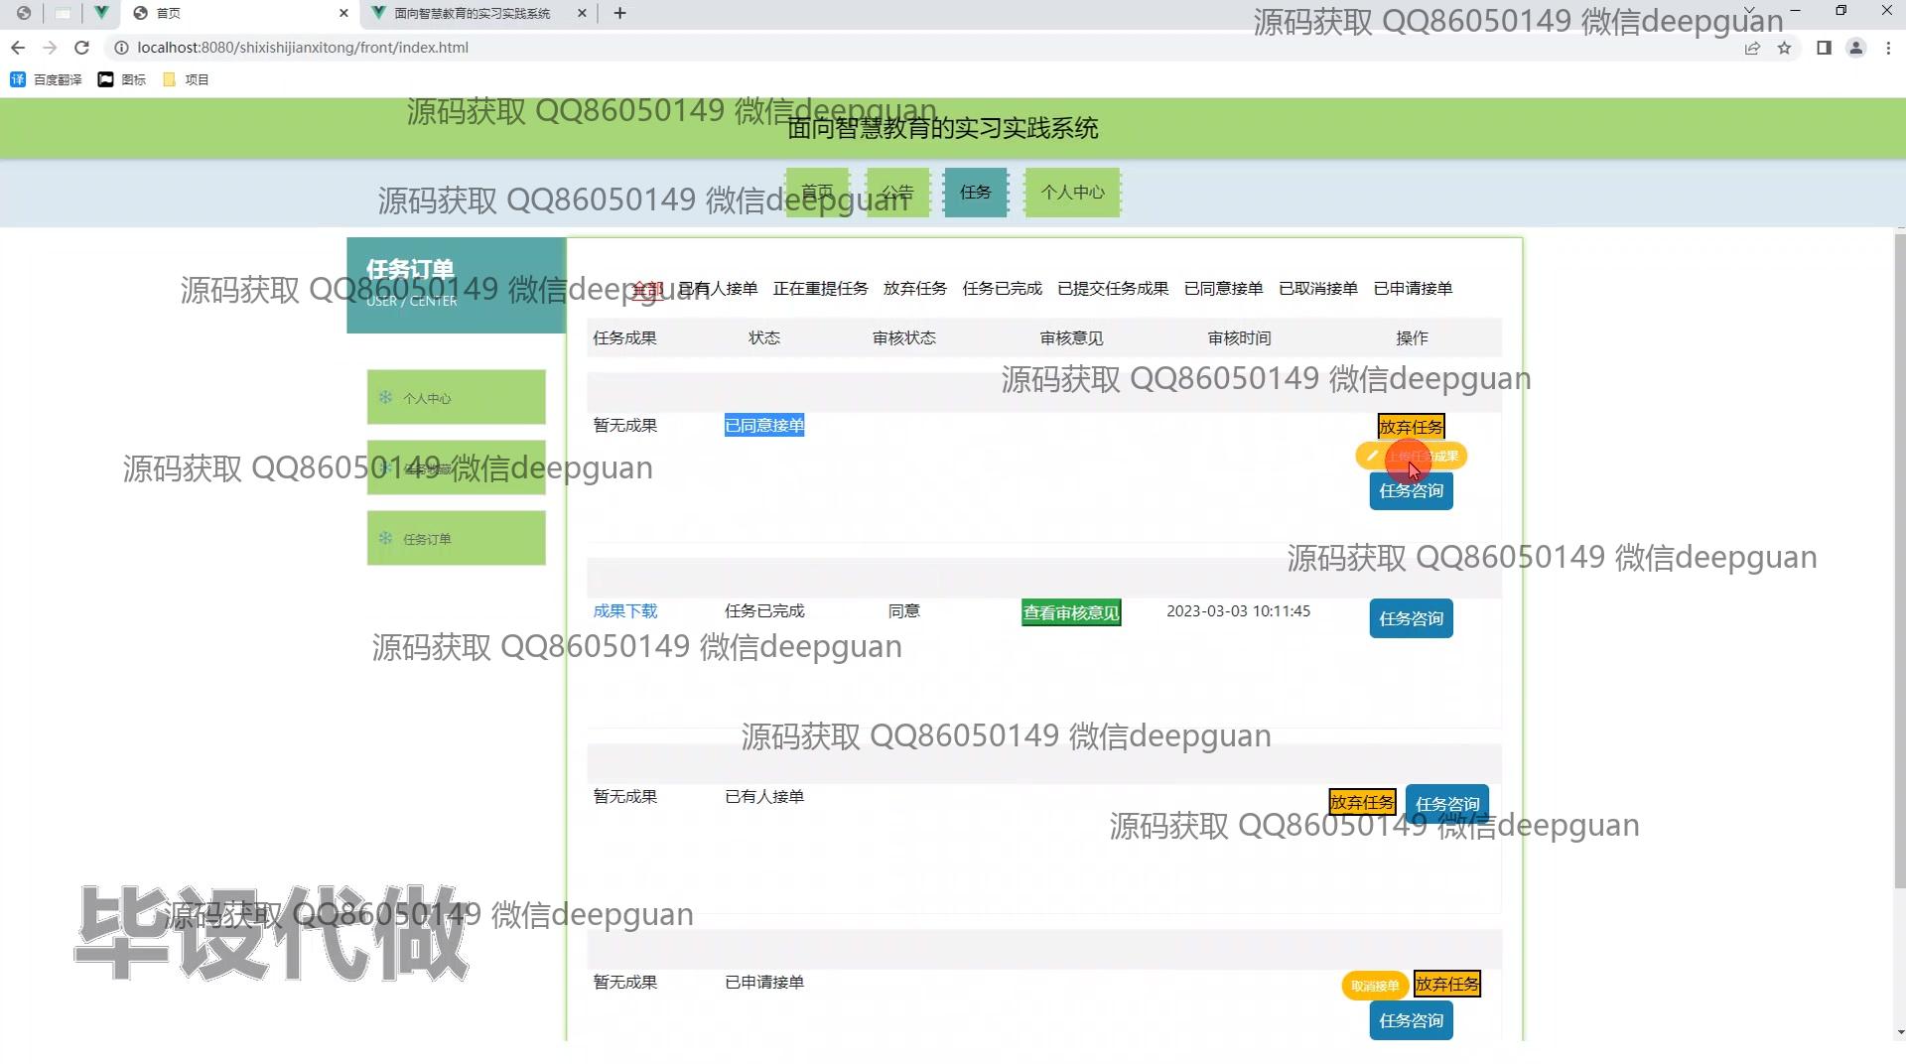
Task: Click 放弃任务 for the 已有人接单 order
Action: pos(1363,802)
